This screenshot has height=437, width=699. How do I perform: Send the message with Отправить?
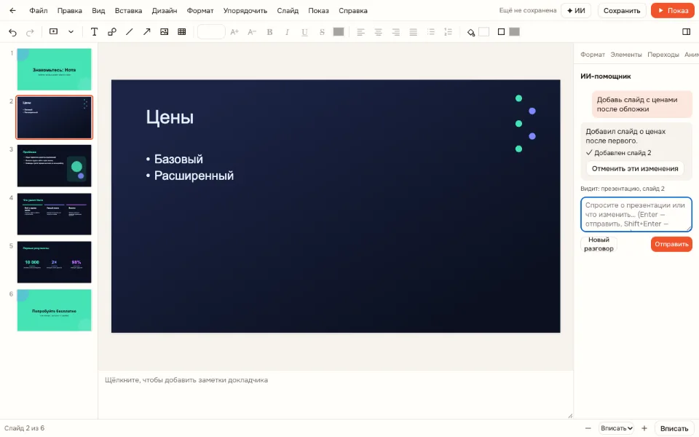tap(671, 244)
